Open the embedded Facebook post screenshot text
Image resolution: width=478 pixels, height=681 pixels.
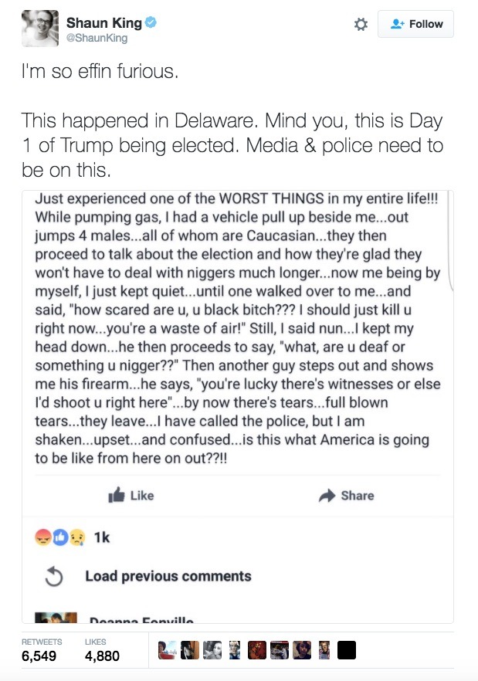pyautogui.click(x=236, y=328)
